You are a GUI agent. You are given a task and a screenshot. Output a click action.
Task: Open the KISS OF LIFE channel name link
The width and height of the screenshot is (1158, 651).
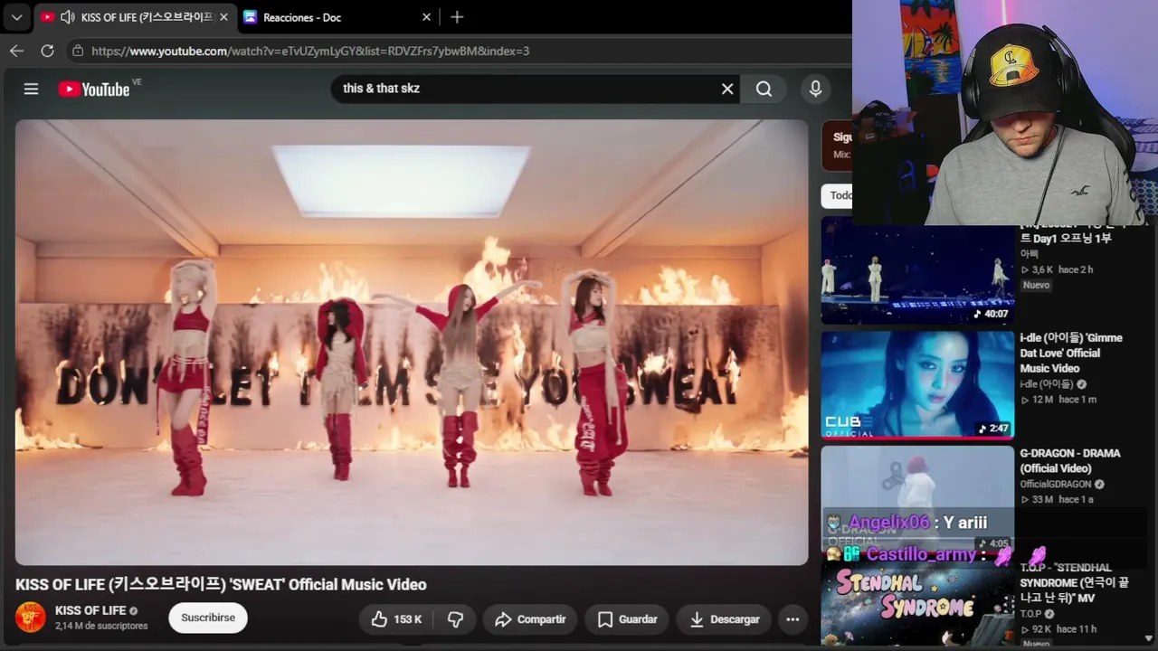coord(90,610)
